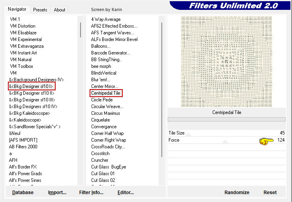Click Randomize to shuffle settings

click(237, 193)
